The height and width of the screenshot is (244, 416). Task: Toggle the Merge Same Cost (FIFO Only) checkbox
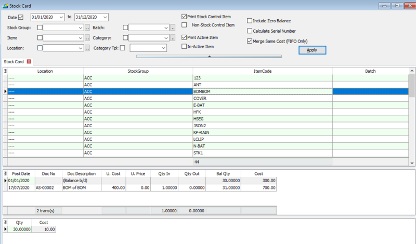pos(250,40)
